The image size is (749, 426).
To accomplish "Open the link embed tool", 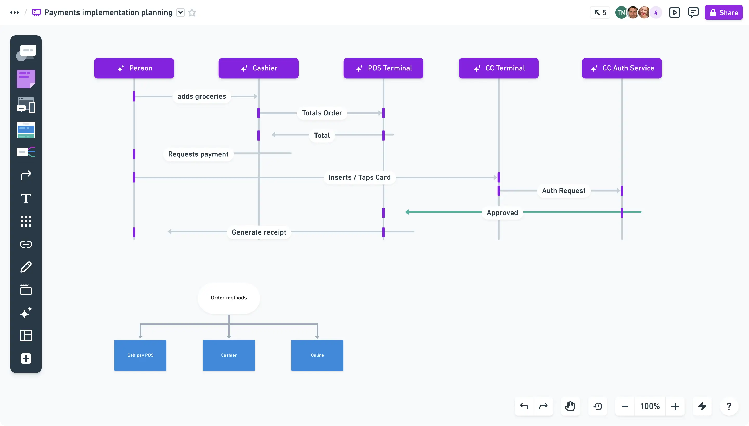I will (x=26, y=244).
